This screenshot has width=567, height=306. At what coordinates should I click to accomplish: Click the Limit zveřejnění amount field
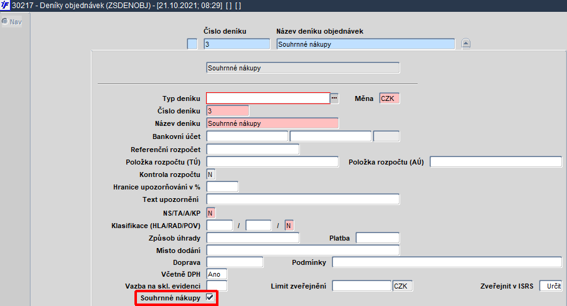pos(362,285)
